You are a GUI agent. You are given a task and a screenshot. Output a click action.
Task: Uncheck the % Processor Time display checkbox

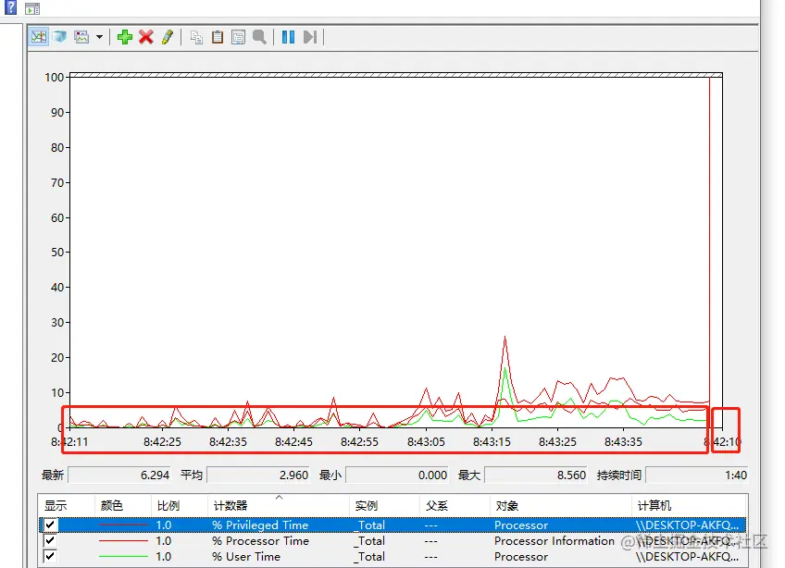pyautogui.click(x=50, y=540)
